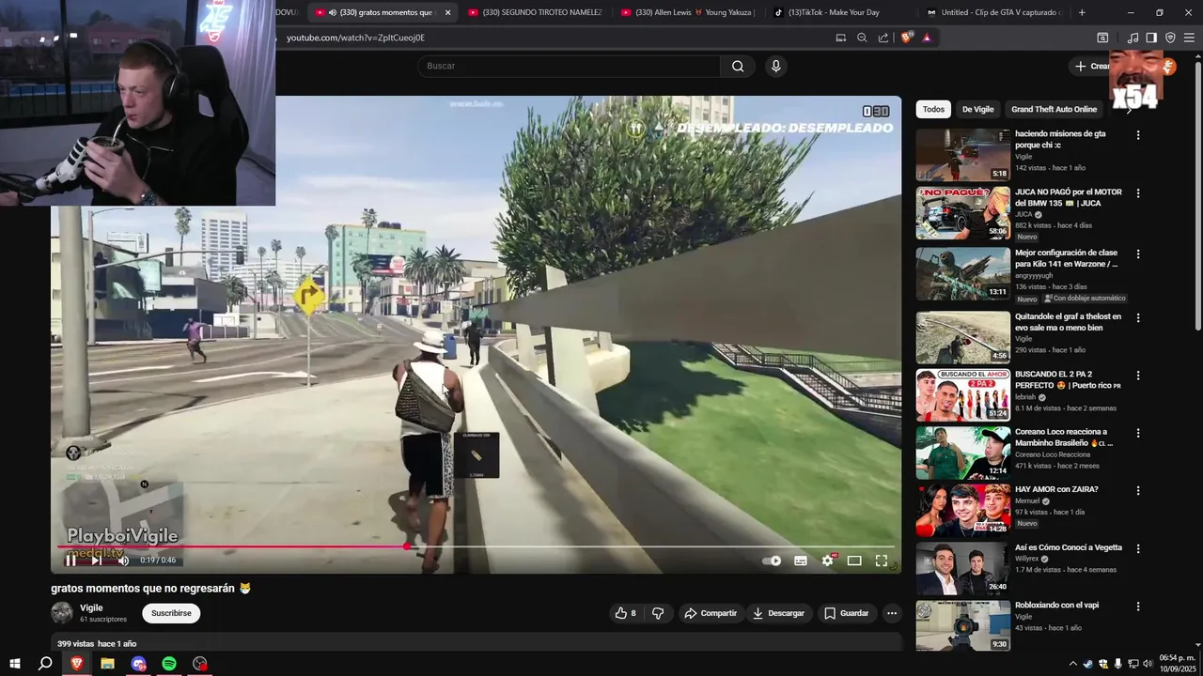Open options menu for 'BUSCANDO EL 2 PA 2'
This screenshot has width=1203, height=676.
pyautogui.click(x=1138, y=376)
